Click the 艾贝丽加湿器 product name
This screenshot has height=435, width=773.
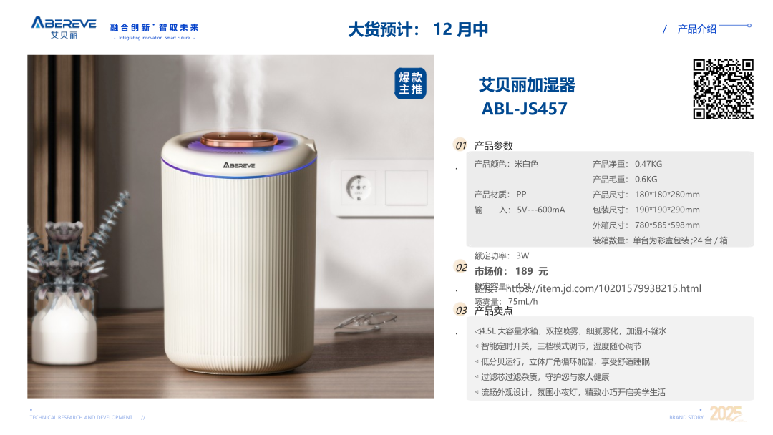tap(527, 84)
